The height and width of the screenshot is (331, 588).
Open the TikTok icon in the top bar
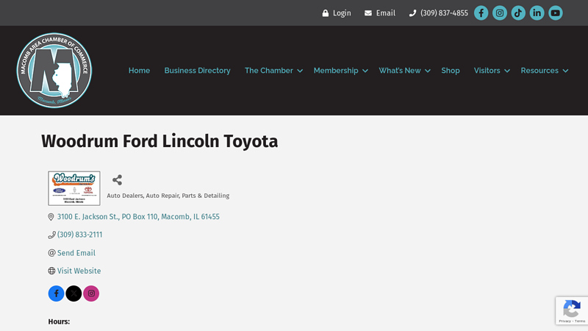[x=518, y=13]
